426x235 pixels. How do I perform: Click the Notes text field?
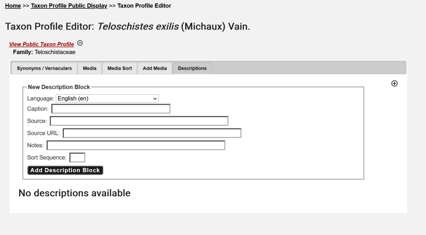click(x=136, y=145)
